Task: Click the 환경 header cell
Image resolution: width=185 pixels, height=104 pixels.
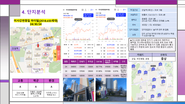Action: coord(51,81)
